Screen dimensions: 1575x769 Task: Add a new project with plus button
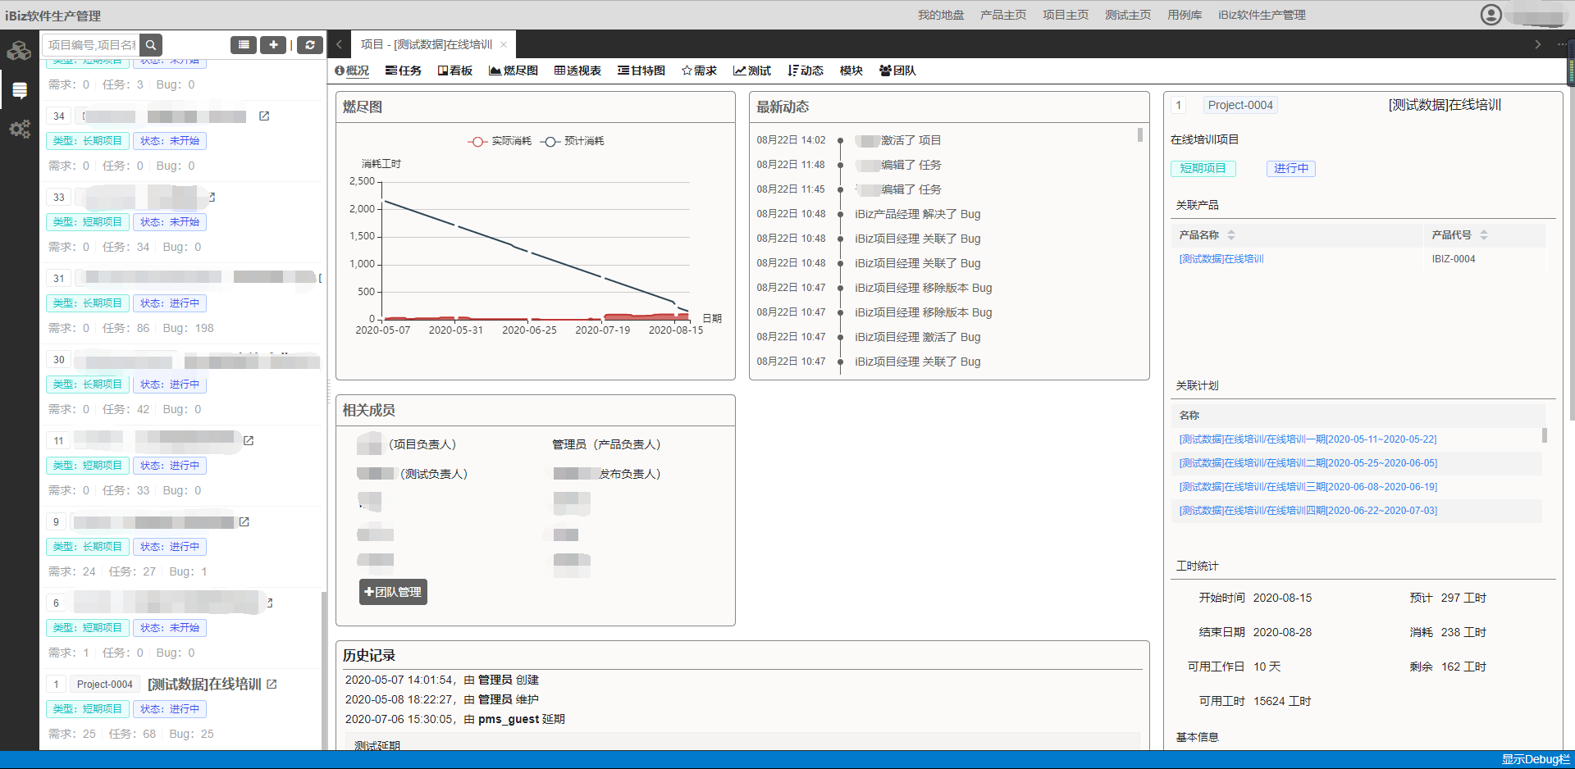(x=273, y=45)
